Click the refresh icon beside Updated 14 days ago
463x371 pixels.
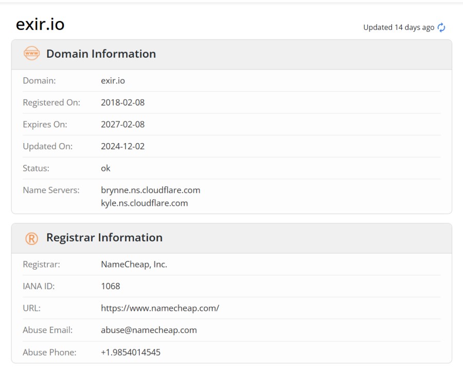coord(441,28)
